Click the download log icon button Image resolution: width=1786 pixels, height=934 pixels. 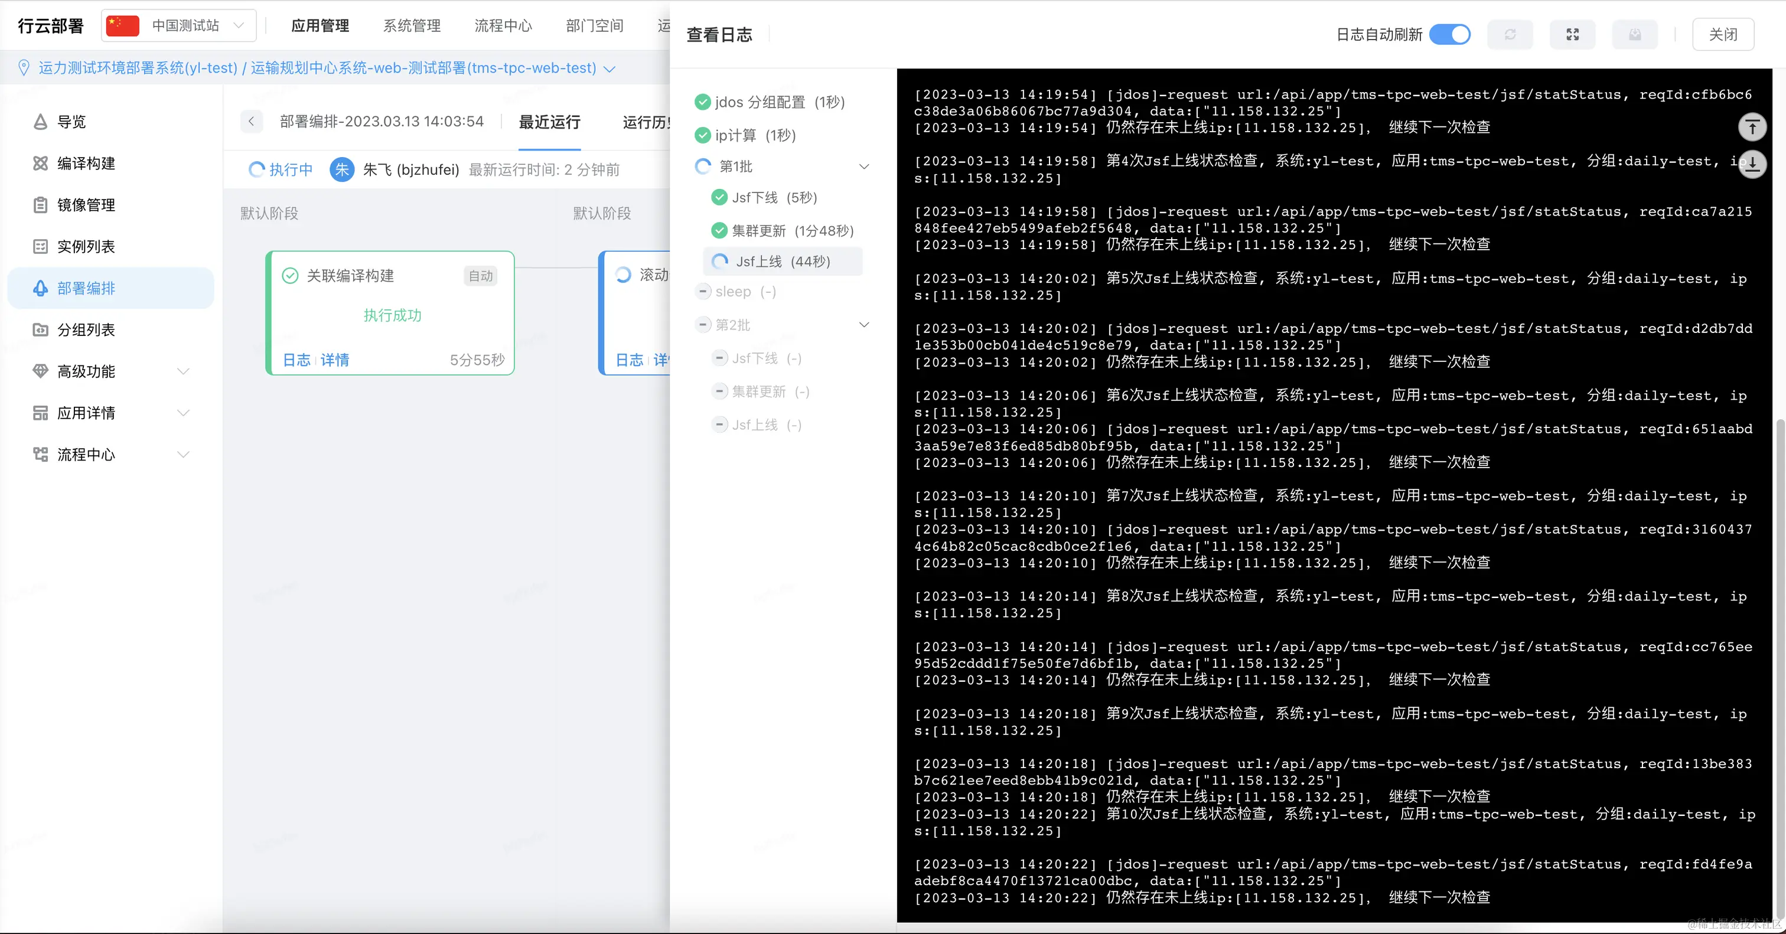click(1634, 35)
